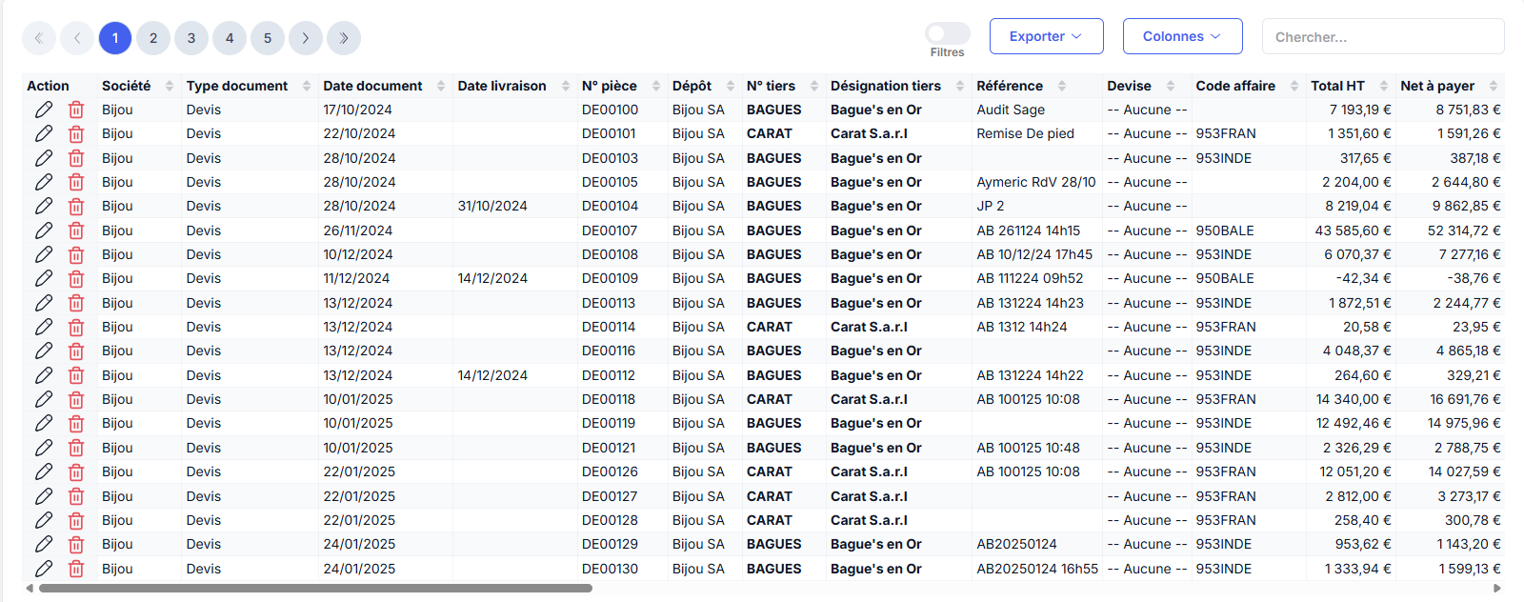Toggle the Filtres switch
Viewport: 1524px width, 602px height.
pos(947,33)
